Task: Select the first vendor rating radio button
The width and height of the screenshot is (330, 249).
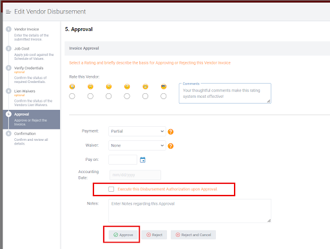Action: (x=72, y=96)
